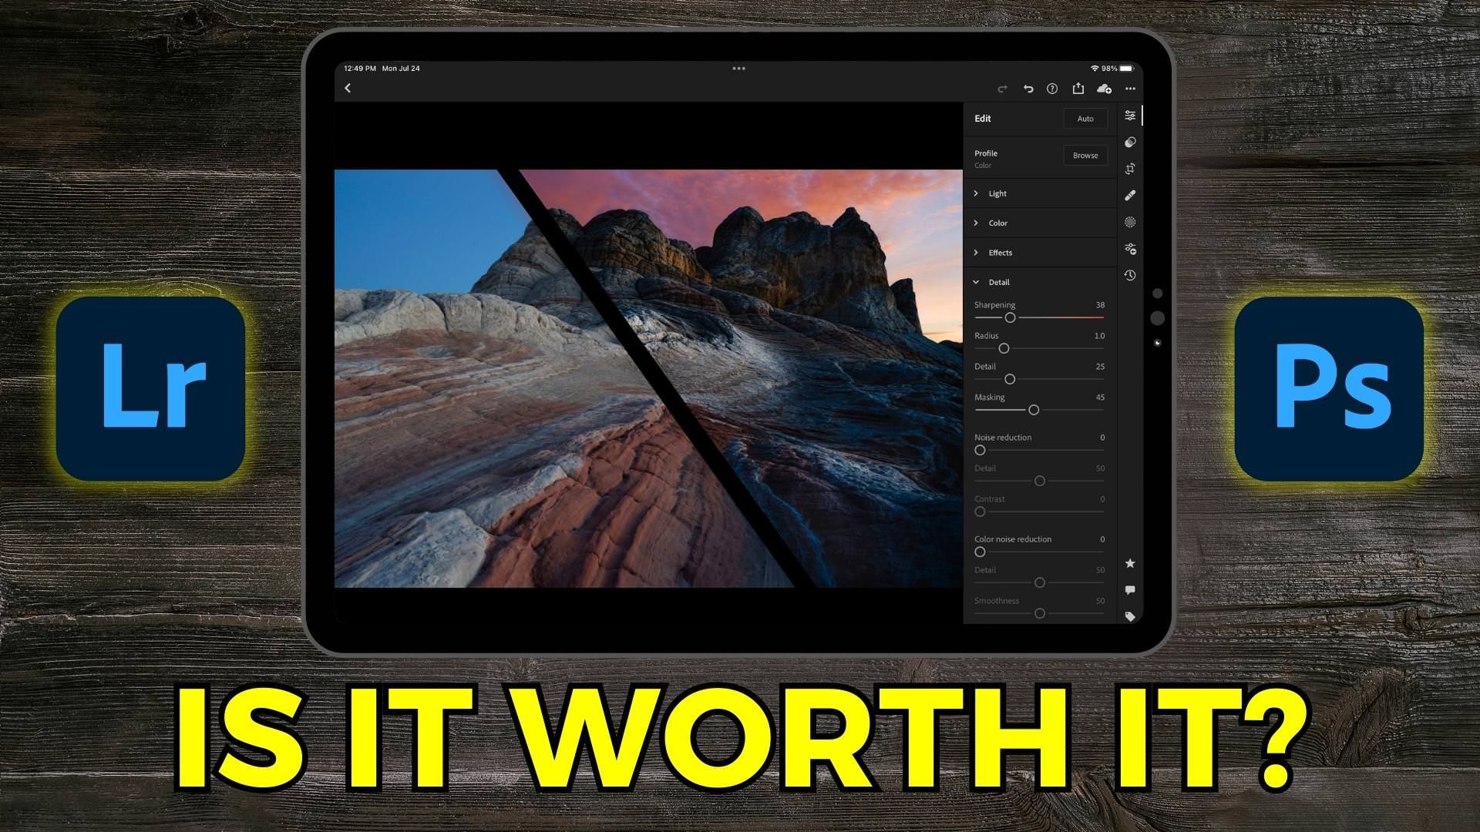Collapse the Detail section
Image resolution: width=1480 pixels, height=832 pixels.
pos(997,282)
